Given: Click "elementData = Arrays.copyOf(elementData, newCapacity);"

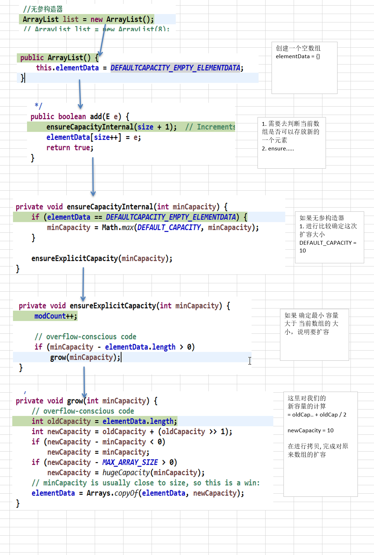Looking at the screenshot, I should click(138, 493).
